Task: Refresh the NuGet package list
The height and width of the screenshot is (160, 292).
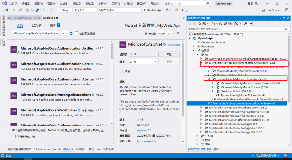Action: click(71, 33)
